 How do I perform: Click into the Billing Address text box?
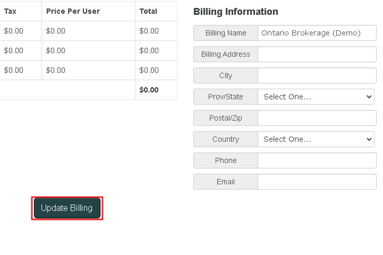pos(317,54)
